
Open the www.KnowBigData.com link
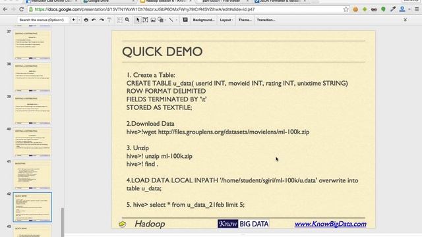(330, 224)
